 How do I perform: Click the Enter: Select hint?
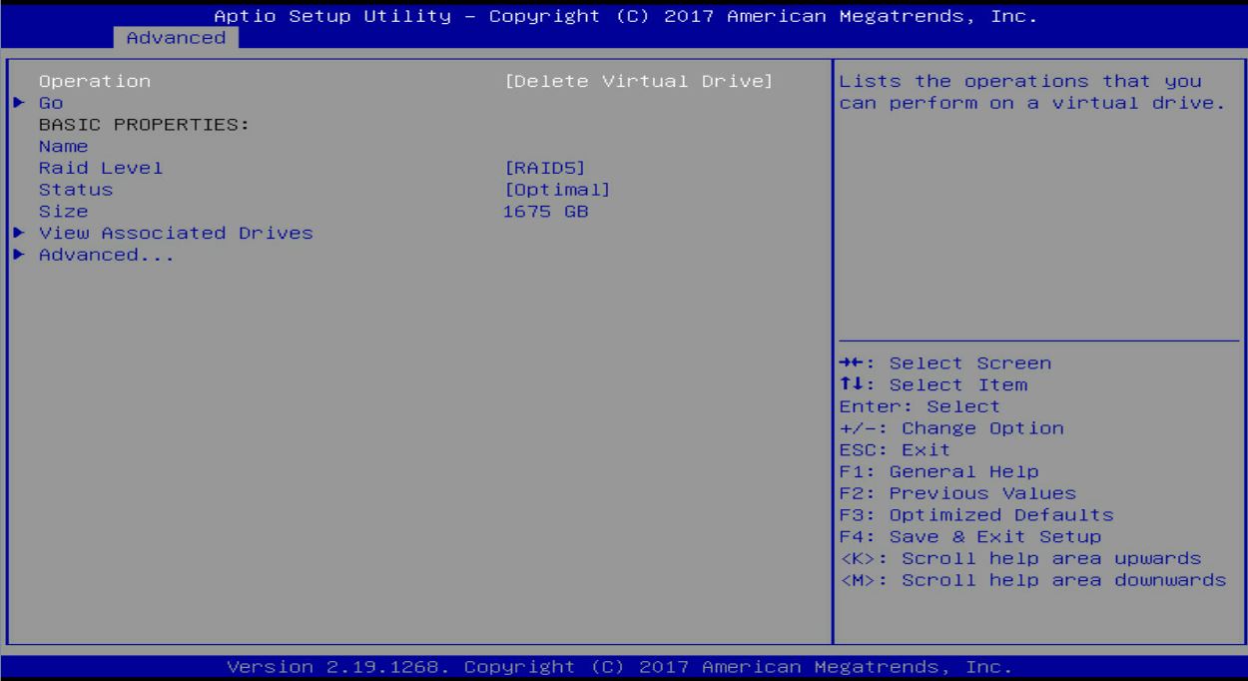[x=920, y=406]
